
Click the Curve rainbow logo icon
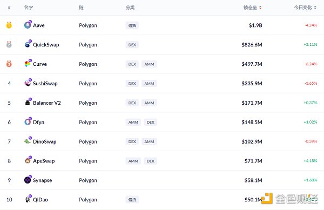click(x=28, y=64)
